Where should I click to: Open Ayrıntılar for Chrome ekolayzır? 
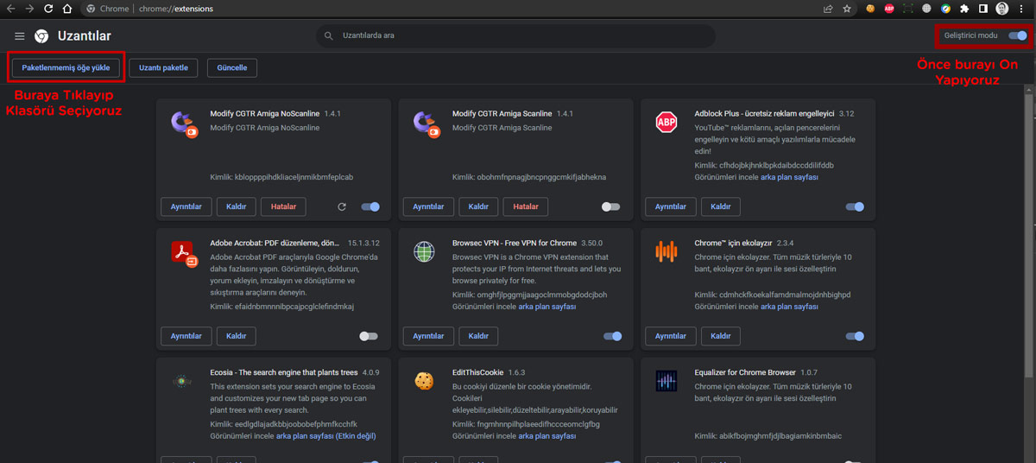click(670, 336)
